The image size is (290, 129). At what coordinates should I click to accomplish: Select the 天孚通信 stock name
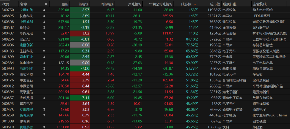26,92
